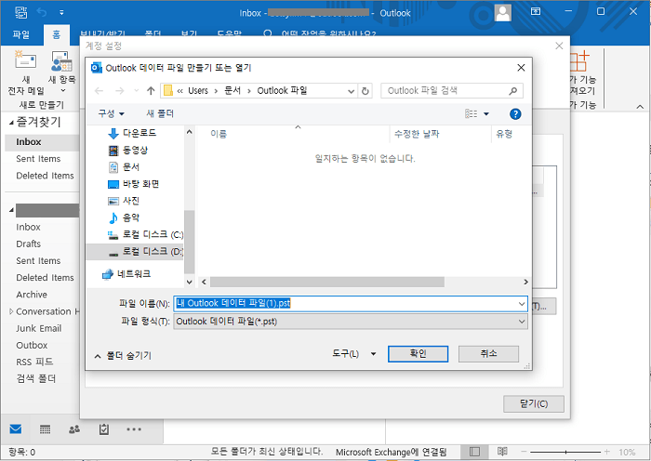Click the view mode icon in file dialog
The width and height of the screenshot is (651, 461).
[471, 113]
